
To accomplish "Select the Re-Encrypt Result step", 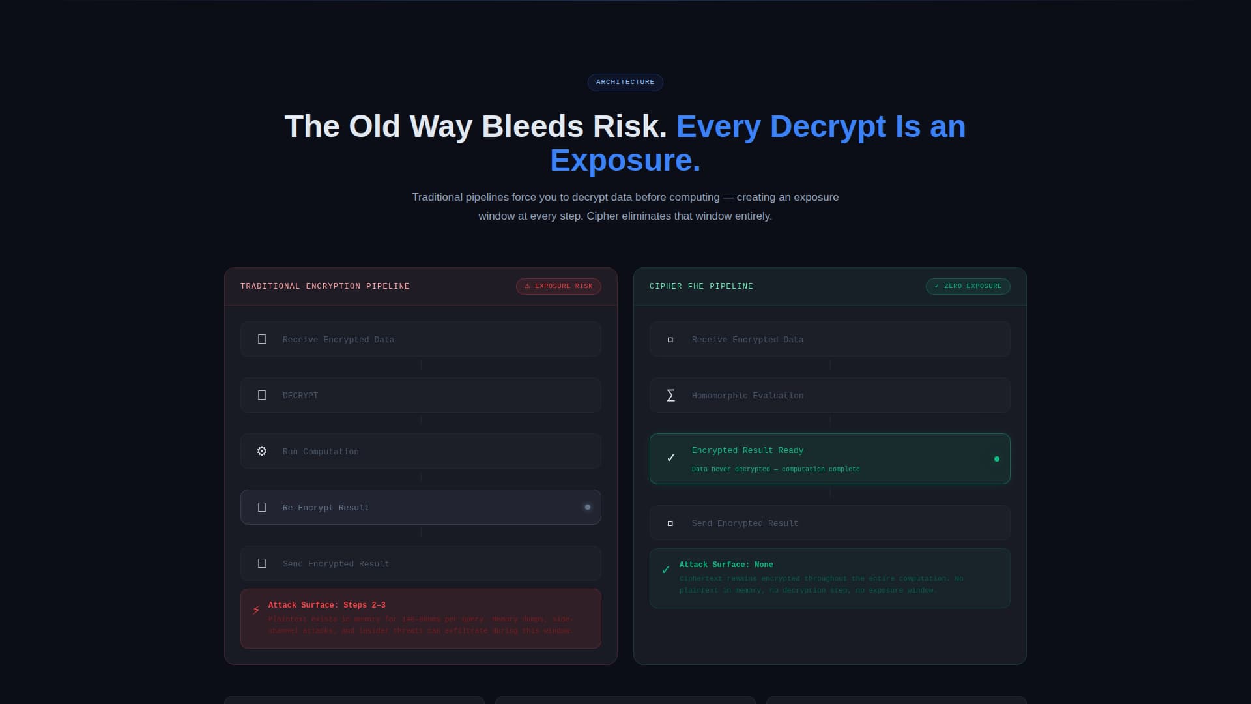I will (x=420, y=507).
